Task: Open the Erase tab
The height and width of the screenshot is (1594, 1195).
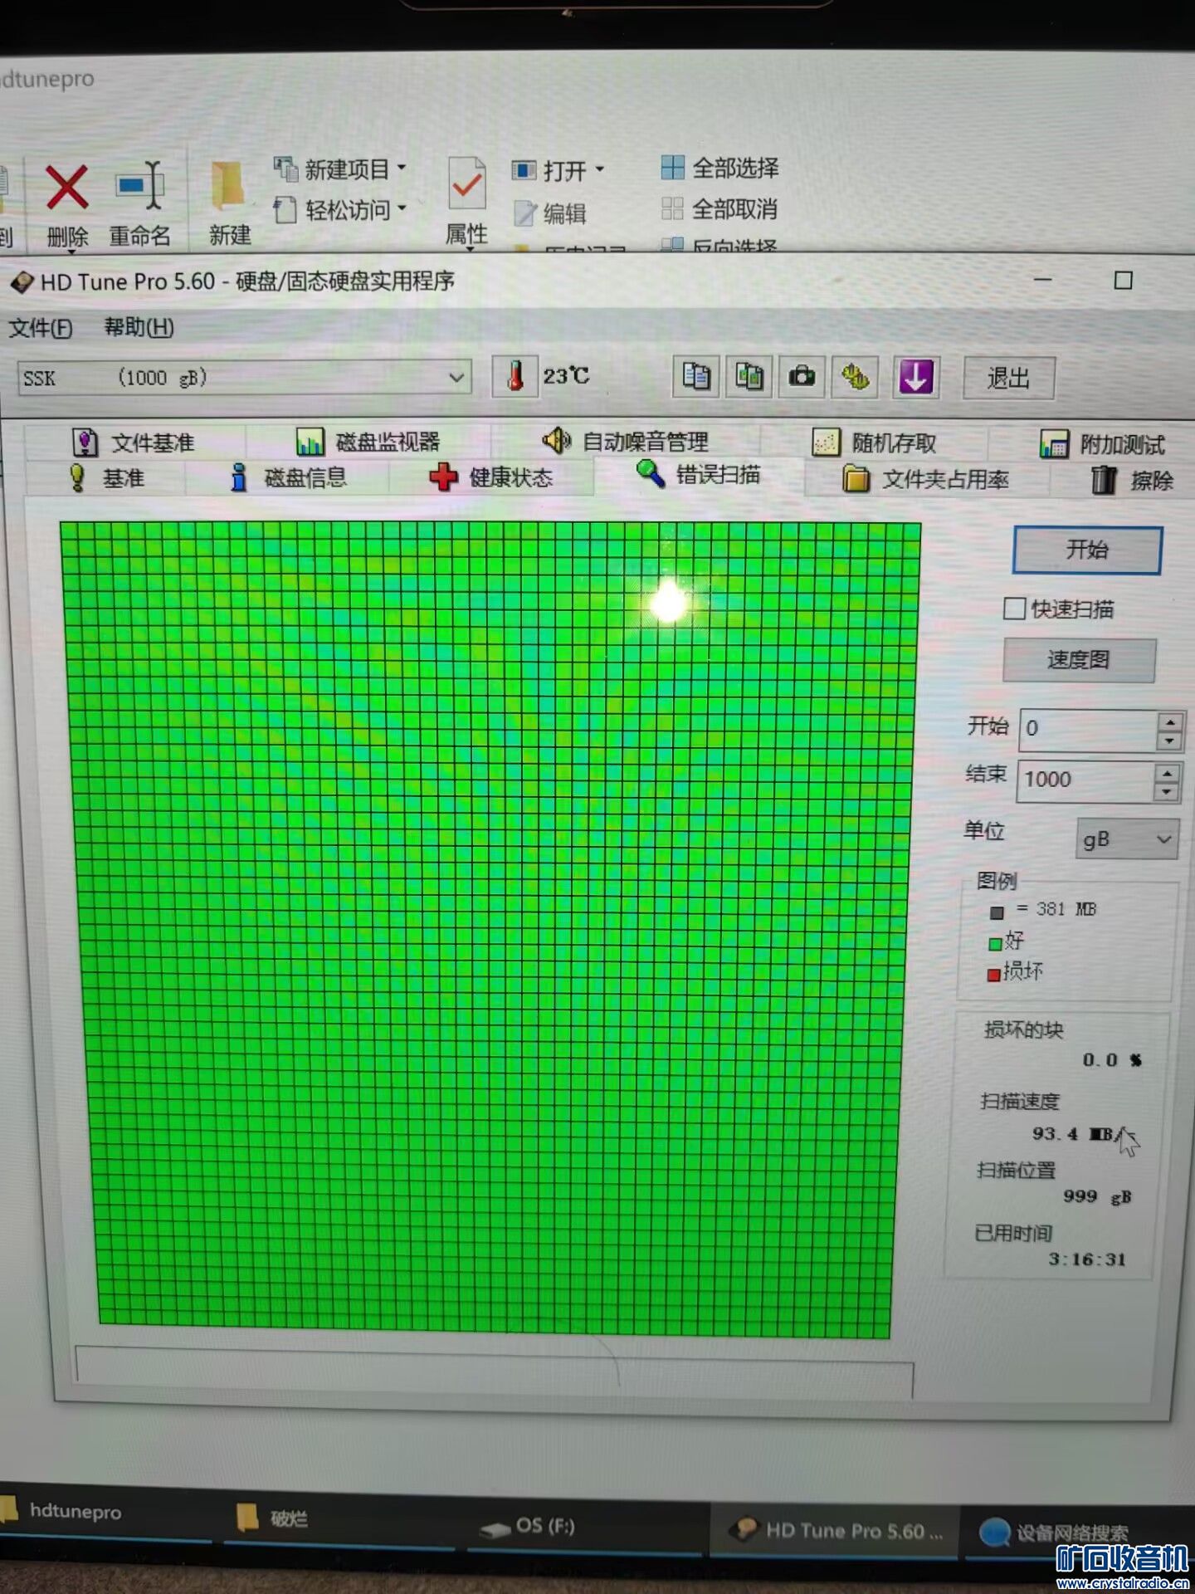Action: click(1132, 480)
